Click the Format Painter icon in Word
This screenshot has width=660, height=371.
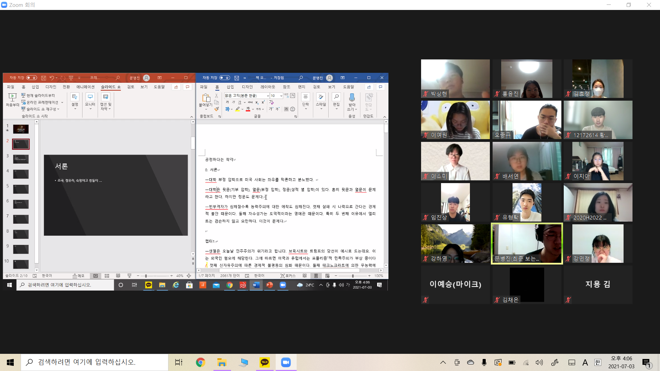click(x=217, y=109)
